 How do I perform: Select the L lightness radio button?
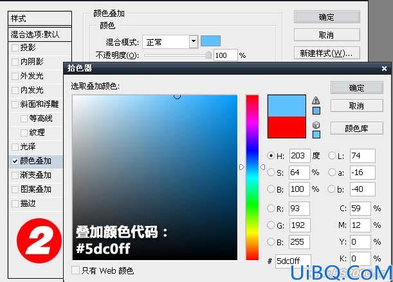click(x=332, y=156)
